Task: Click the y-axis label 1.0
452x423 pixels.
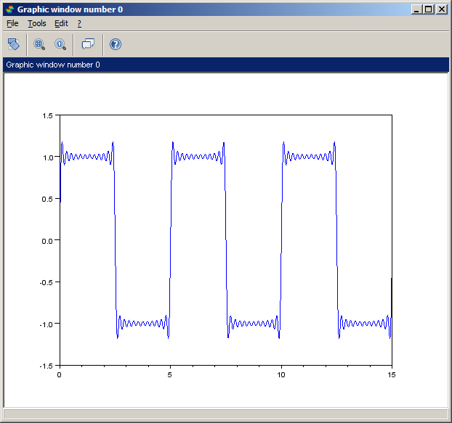Action: coord(47,157)
